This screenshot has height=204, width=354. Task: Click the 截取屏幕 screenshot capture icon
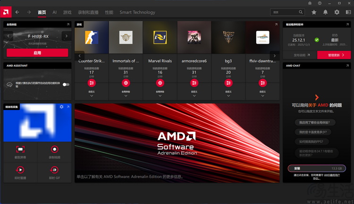coord(20,149)
